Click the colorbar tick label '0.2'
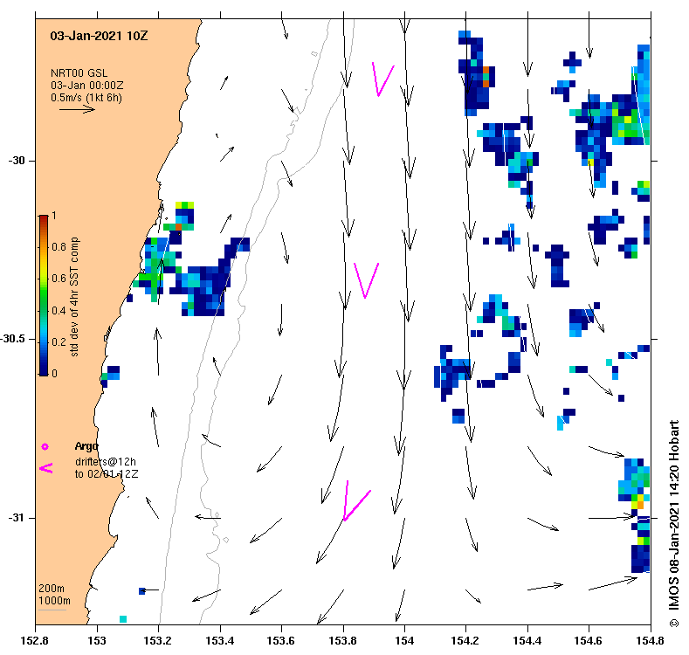 coord(59,342)
